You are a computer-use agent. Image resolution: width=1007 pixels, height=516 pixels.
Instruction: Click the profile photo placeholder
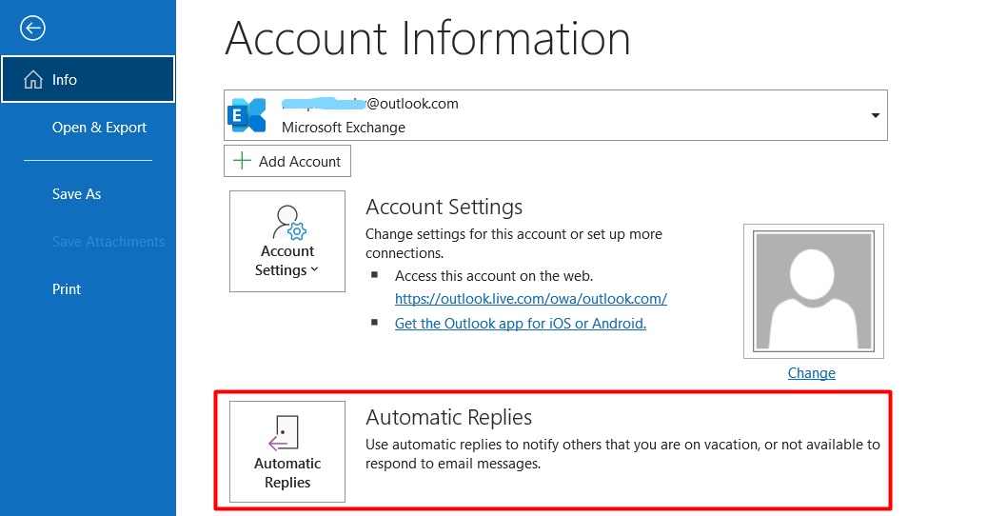[813, 291]
